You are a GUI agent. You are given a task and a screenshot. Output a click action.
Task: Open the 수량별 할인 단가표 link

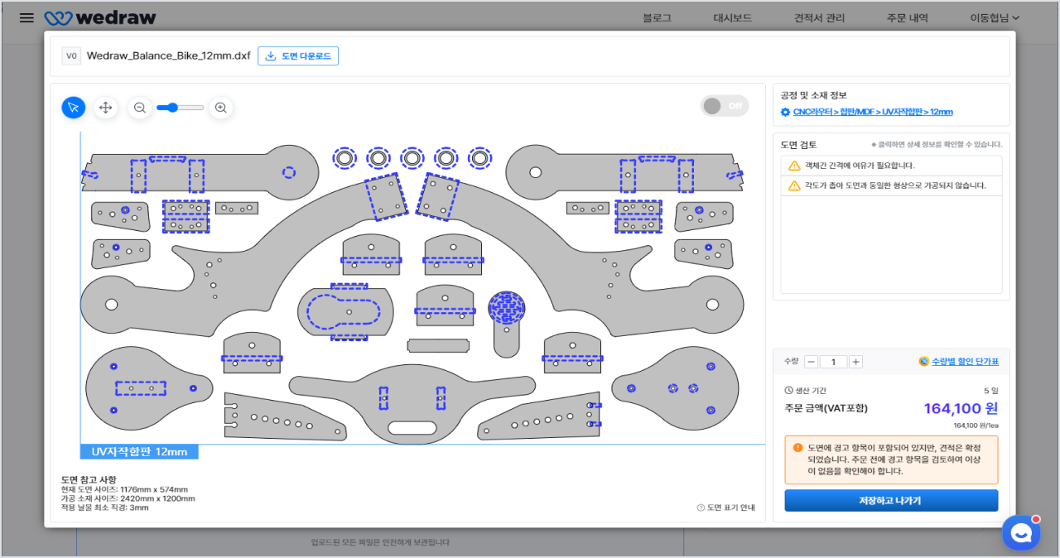click(x=959, y=362)
